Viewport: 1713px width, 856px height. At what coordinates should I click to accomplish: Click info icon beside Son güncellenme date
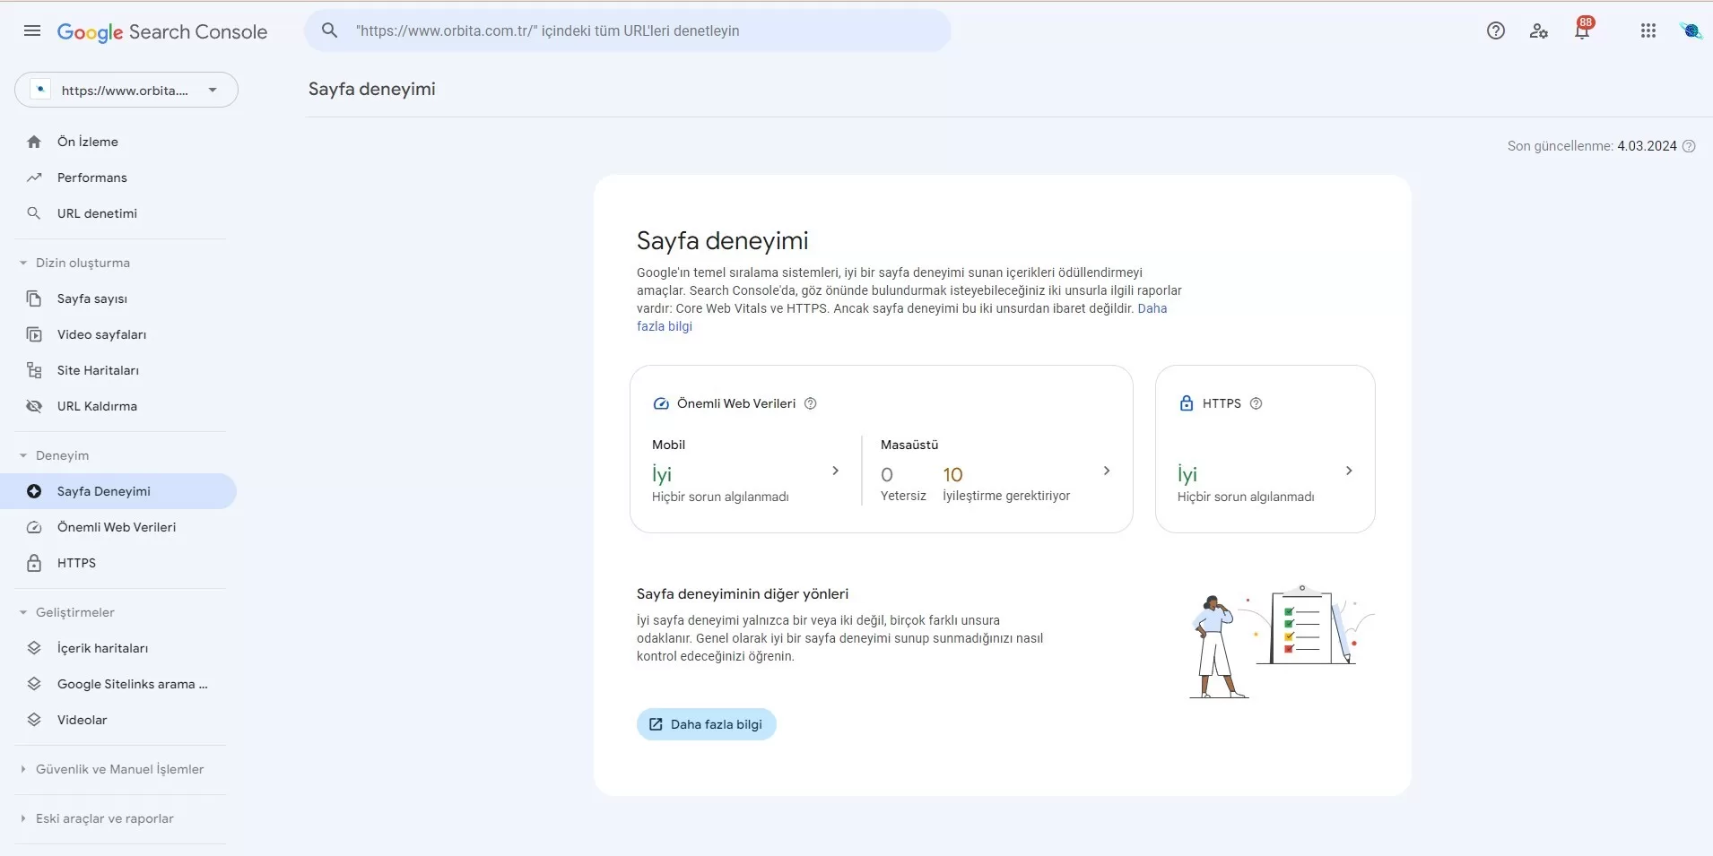1689,146
